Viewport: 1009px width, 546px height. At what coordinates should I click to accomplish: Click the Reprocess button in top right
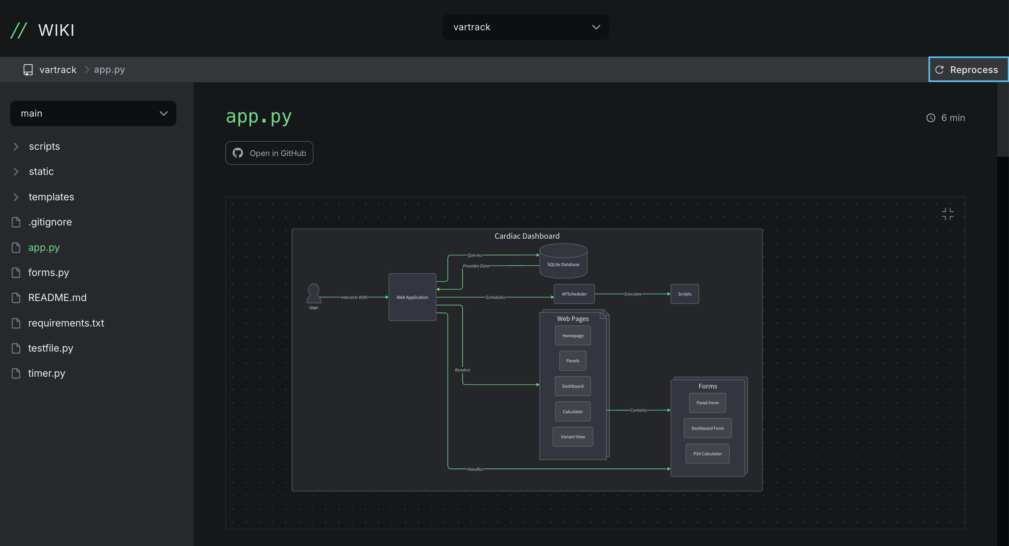(967, 69)
